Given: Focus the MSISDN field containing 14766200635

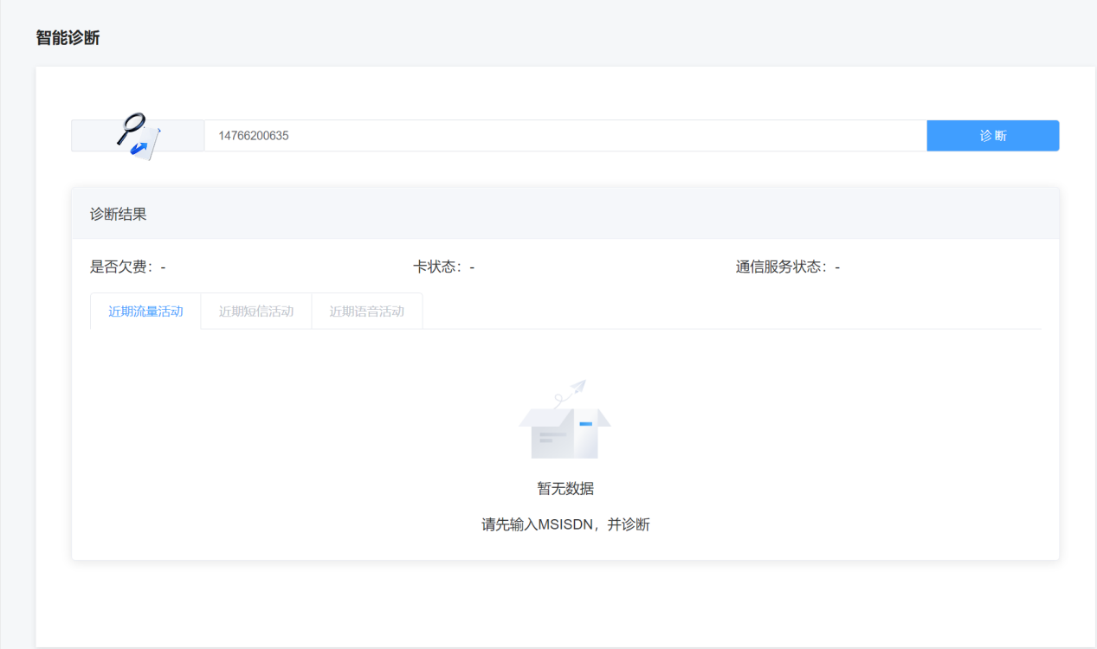Looking at the screenshot, I should [x=565, y=136].
